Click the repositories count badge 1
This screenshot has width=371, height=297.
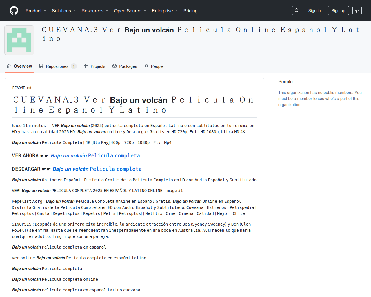[x=74, y=66]
